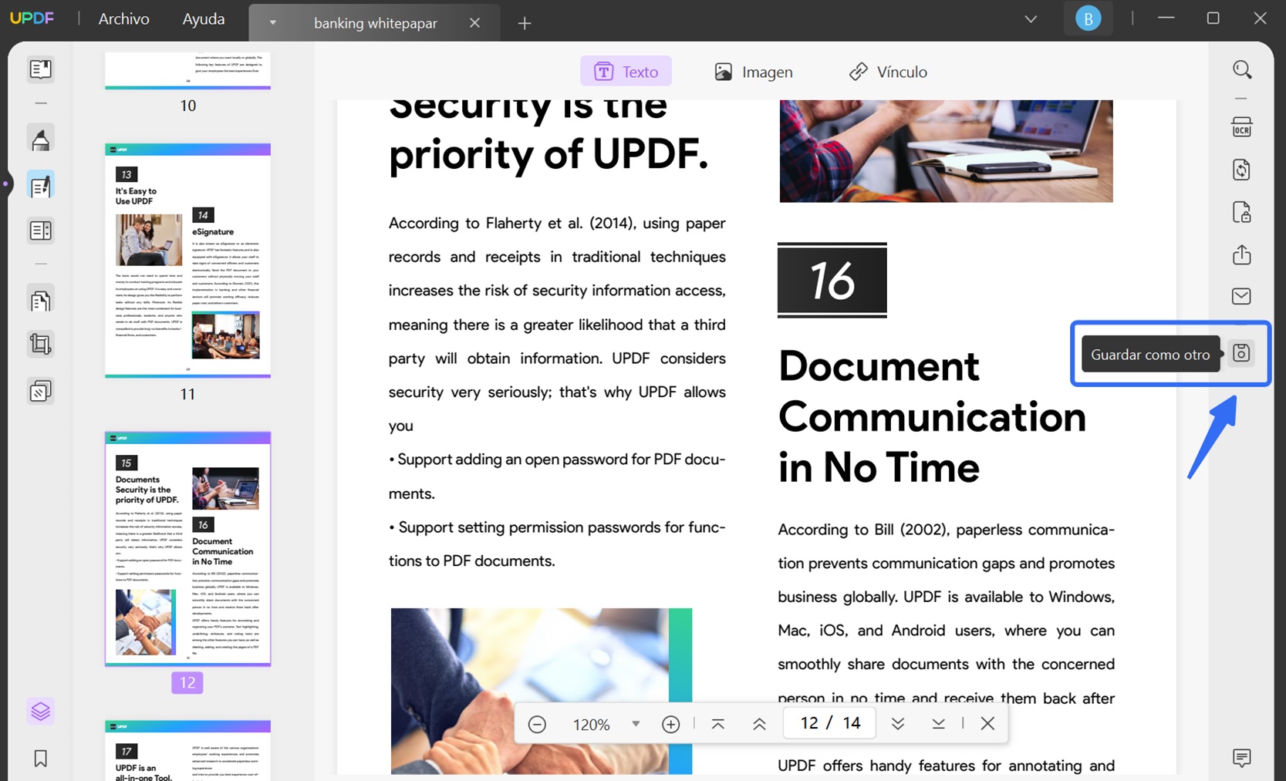Screen dimensions: 1286x781
Task: Open the Ayuda menu
Action: click(x=204, y=19)
